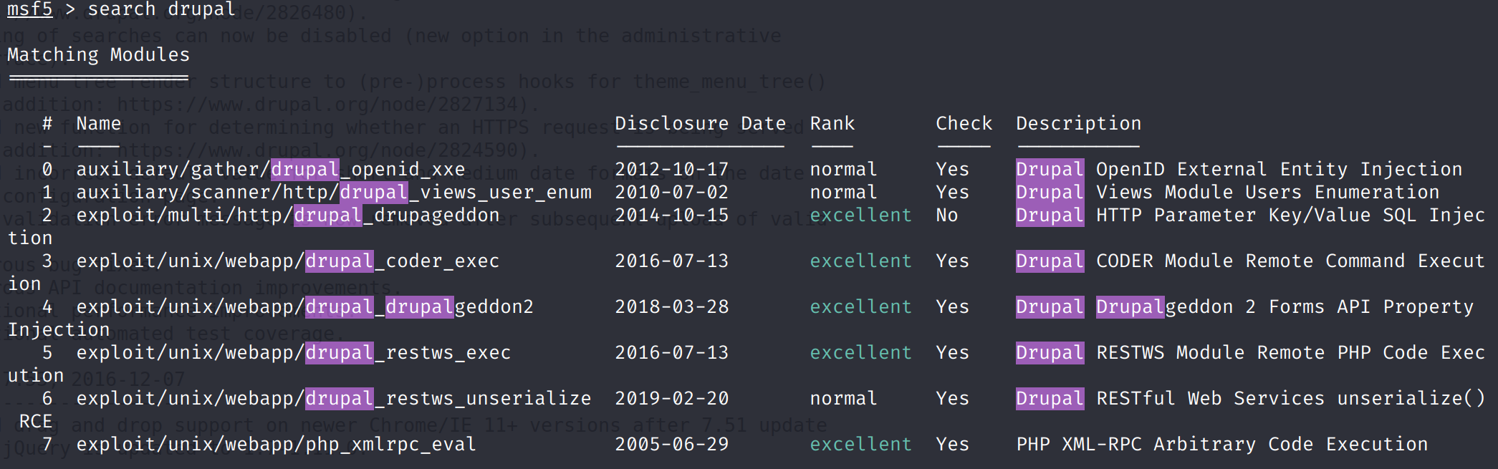Click the 'search drupal' command text
This screenshot has width=1498, height=469.
tap(161, 9)
